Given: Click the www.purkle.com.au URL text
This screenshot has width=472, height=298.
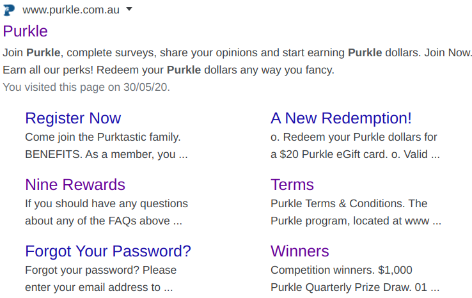Looking at the screenshot, I should tap(71, 10).
